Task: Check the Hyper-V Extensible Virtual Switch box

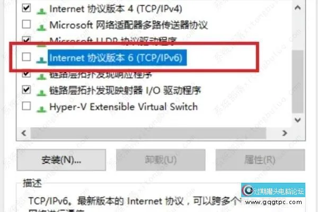Action: [x=26, y=106]
